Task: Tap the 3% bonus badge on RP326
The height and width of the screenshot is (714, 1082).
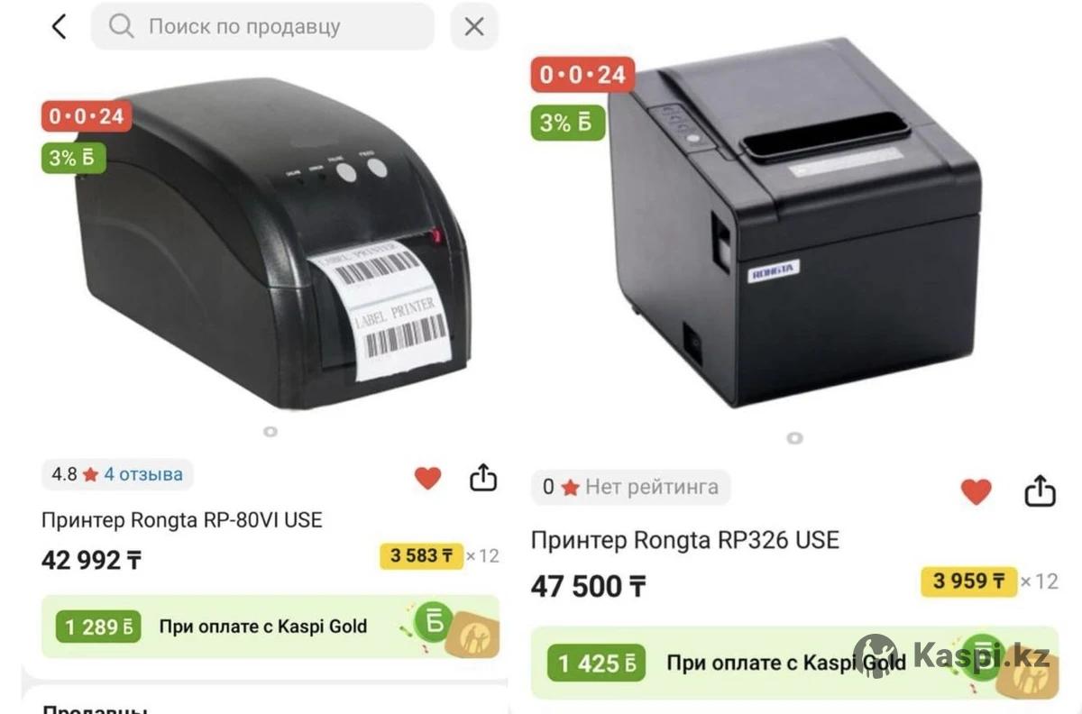Action: click(567, 122)
